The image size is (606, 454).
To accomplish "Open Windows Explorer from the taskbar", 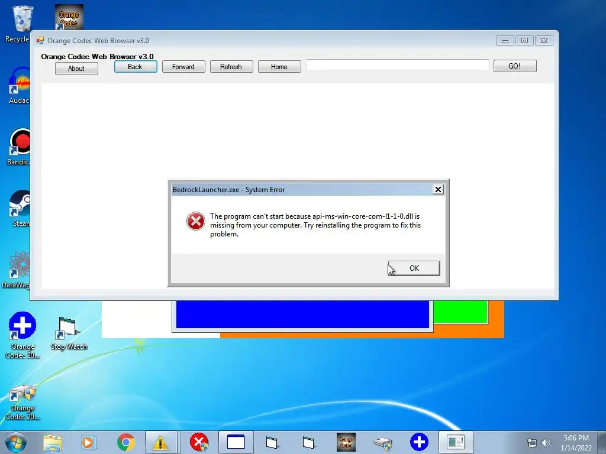I will point(53,442).
